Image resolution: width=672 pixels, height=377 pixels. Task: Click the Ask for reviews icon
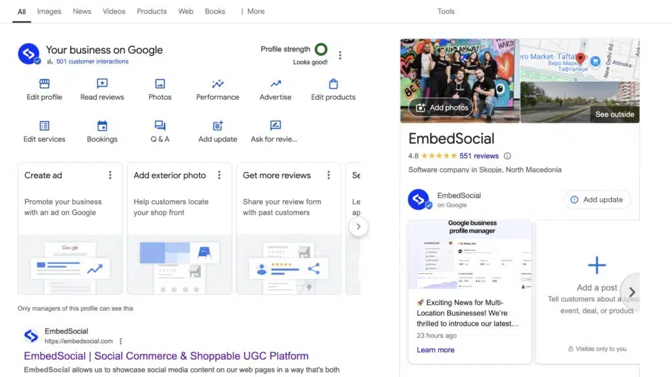coord(276,125)
